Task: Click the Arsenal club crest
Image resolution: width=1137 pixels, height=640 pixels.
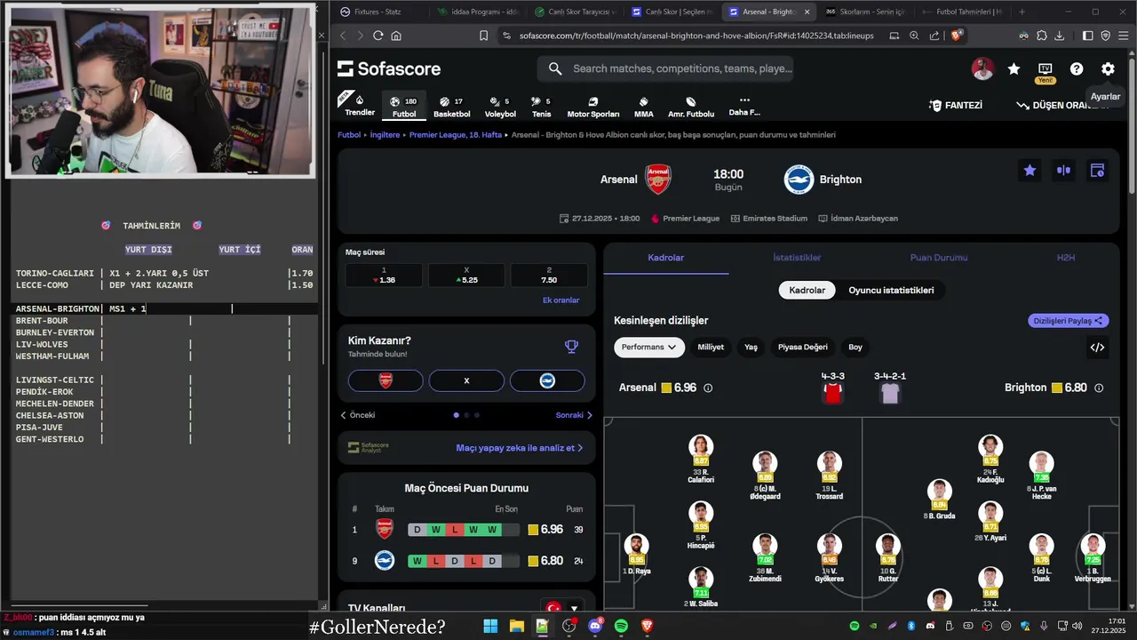Action: pos(658,179)
